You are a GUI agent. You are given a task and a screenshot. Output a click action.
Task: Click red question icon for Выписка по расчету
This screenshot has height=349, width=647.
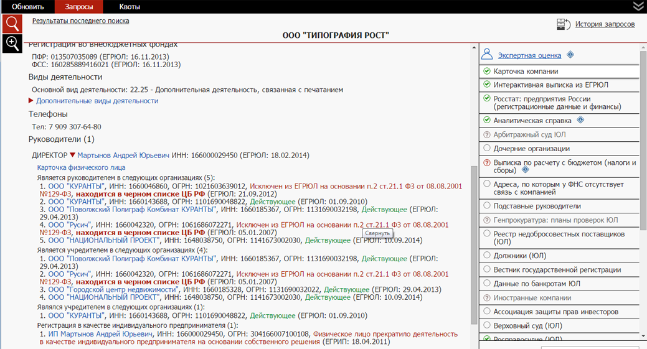click(487, 162)
